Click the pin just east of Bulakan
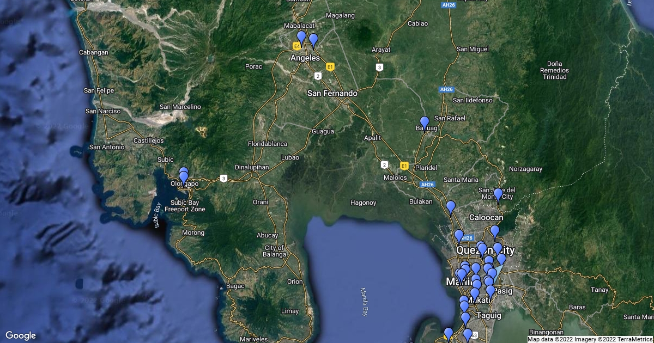Viewport: 654px width, 343px height. point(450,207)
